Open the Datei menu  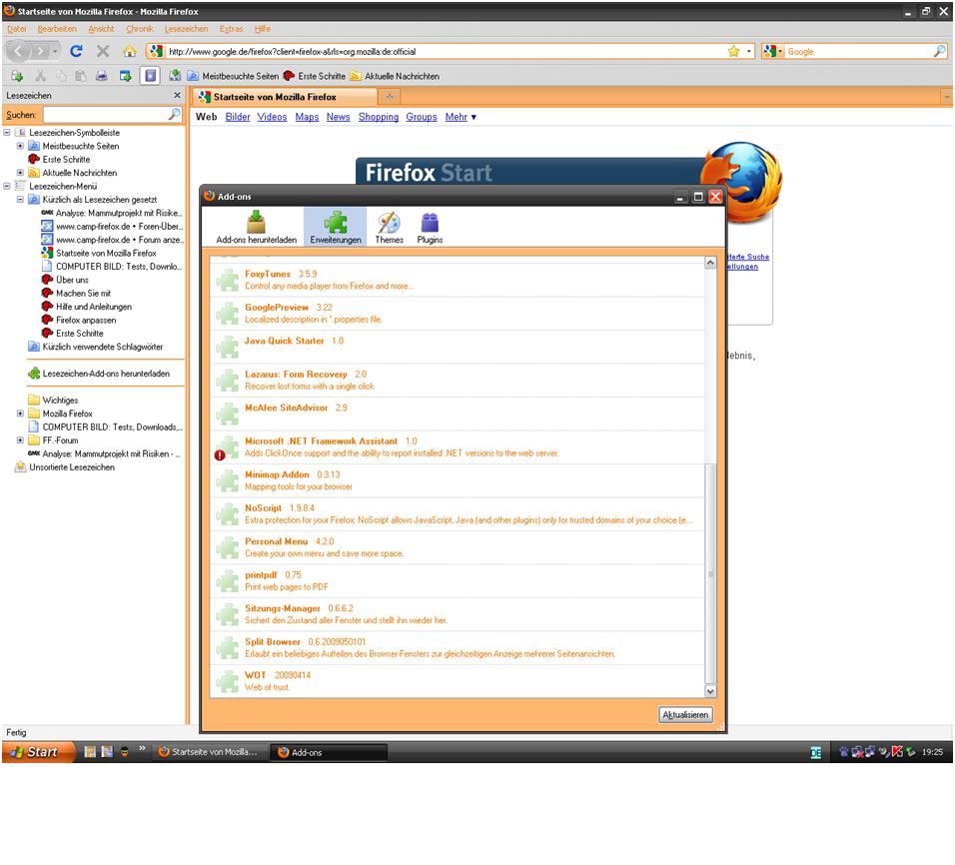coord(16,29)
